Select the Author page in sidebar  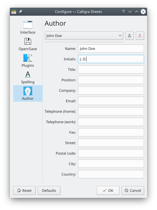tap(28, 93)
